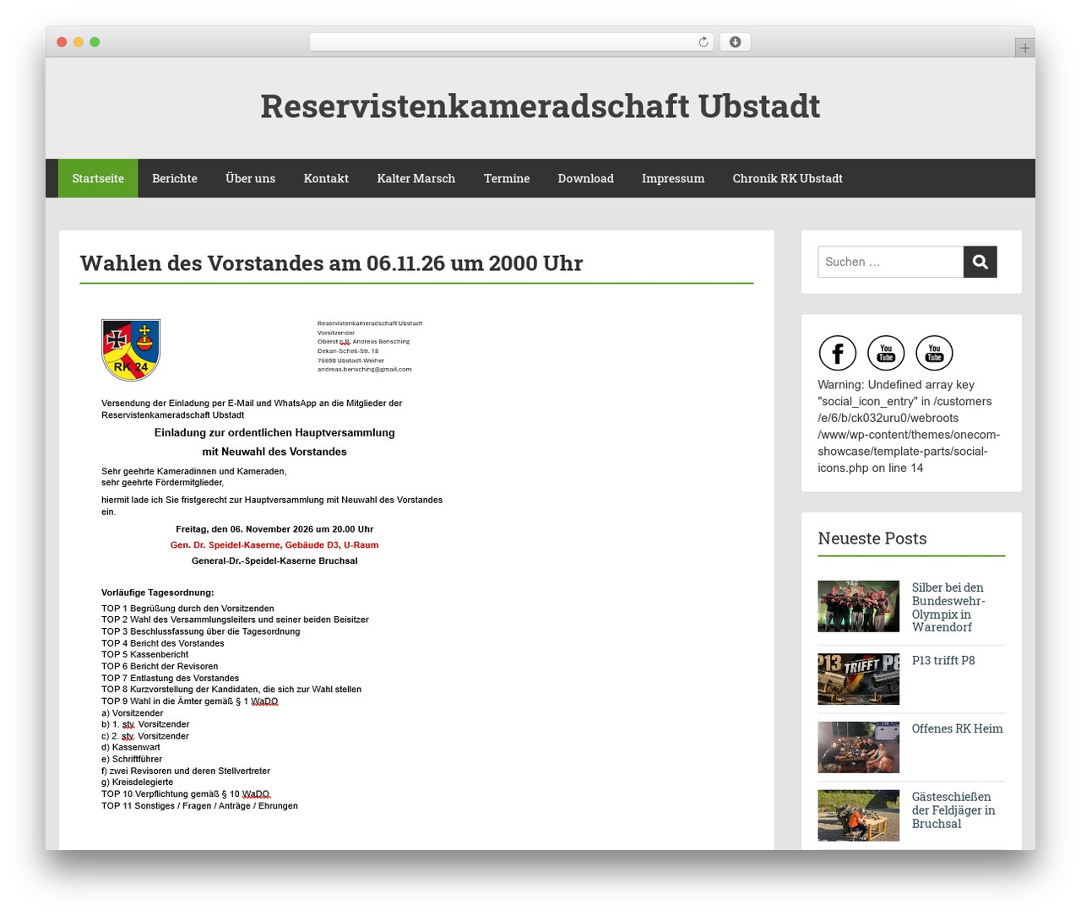Click text 'Einladung zur ordentlichen Hauptversammlung'
The height and width of the screenshot is (915, 1081).
(274, 433)
